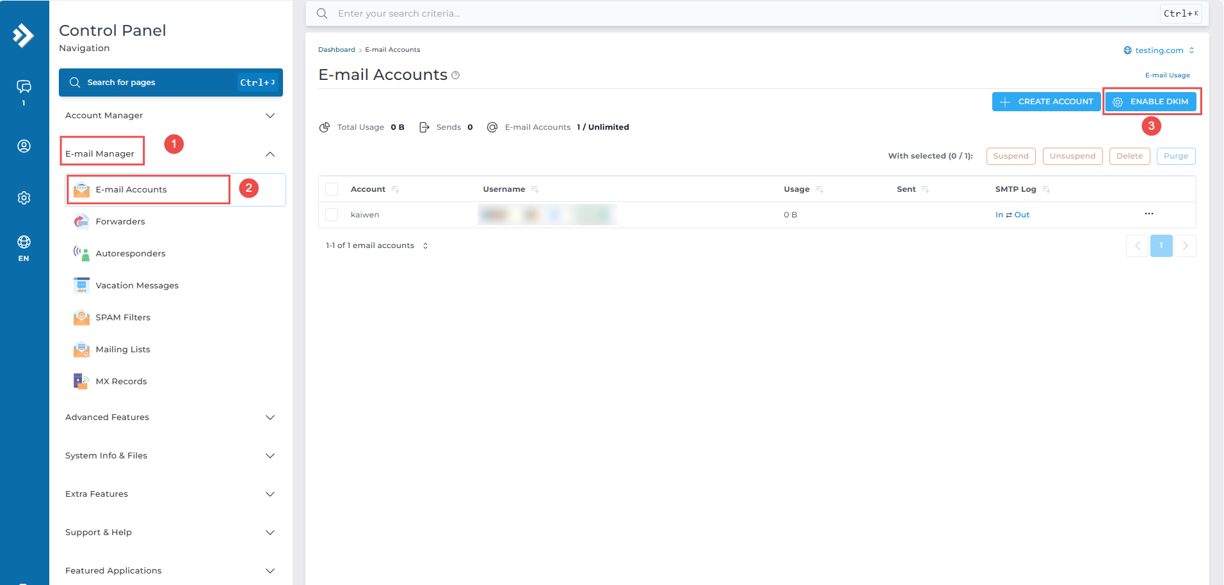Click the CREATE ACCOUNT button

click(1046, 102)
